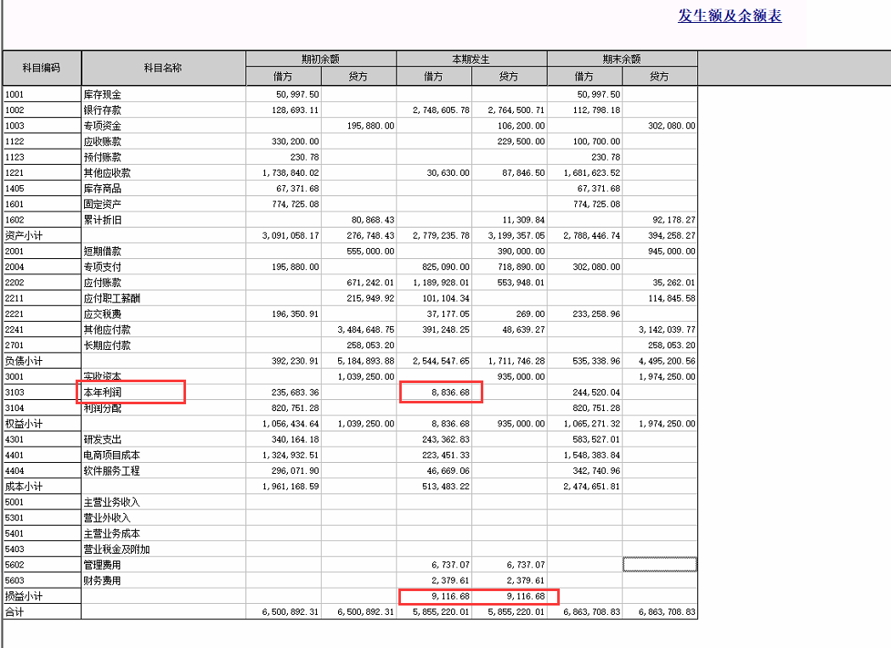The height and width of the screenshot is (648, 891).
Task: Click the 应交税费 account name
Action: [x=102, y=313]
